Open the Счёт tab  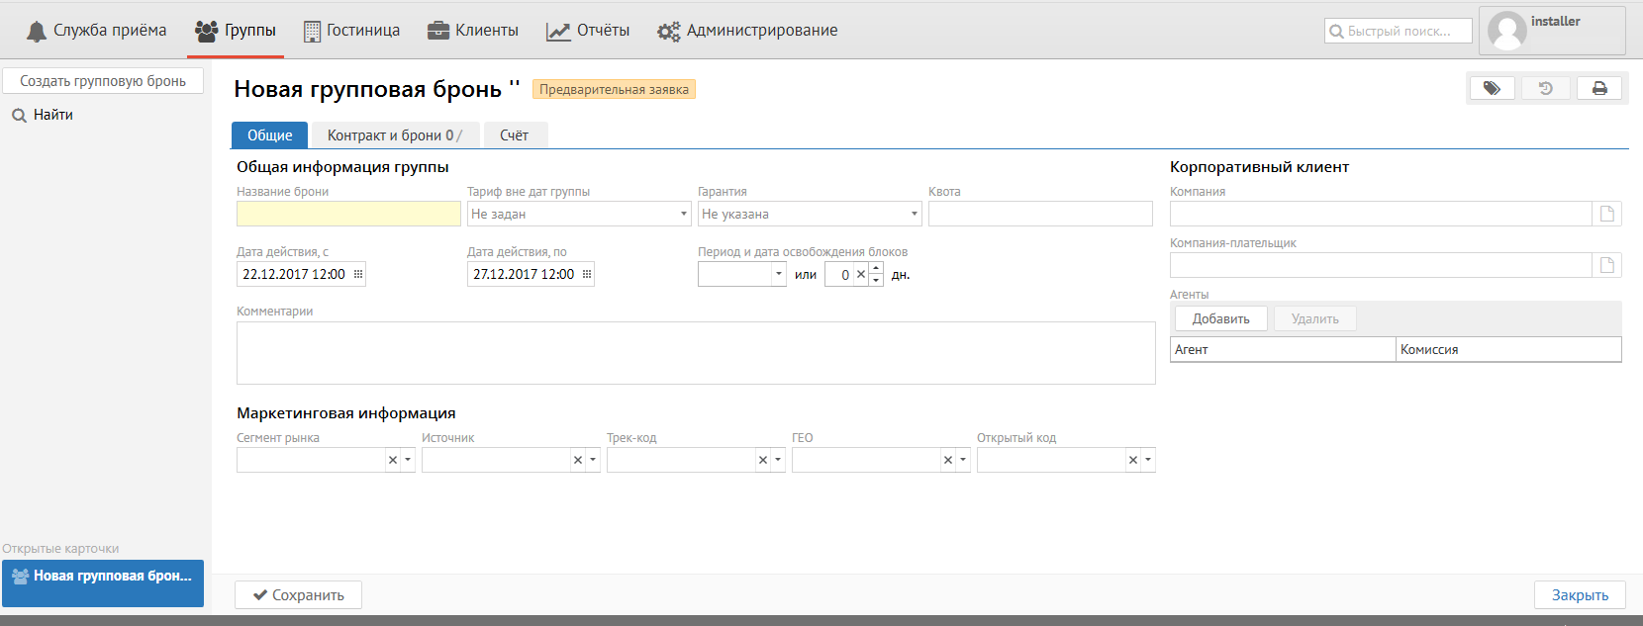[x=514, y=135]
